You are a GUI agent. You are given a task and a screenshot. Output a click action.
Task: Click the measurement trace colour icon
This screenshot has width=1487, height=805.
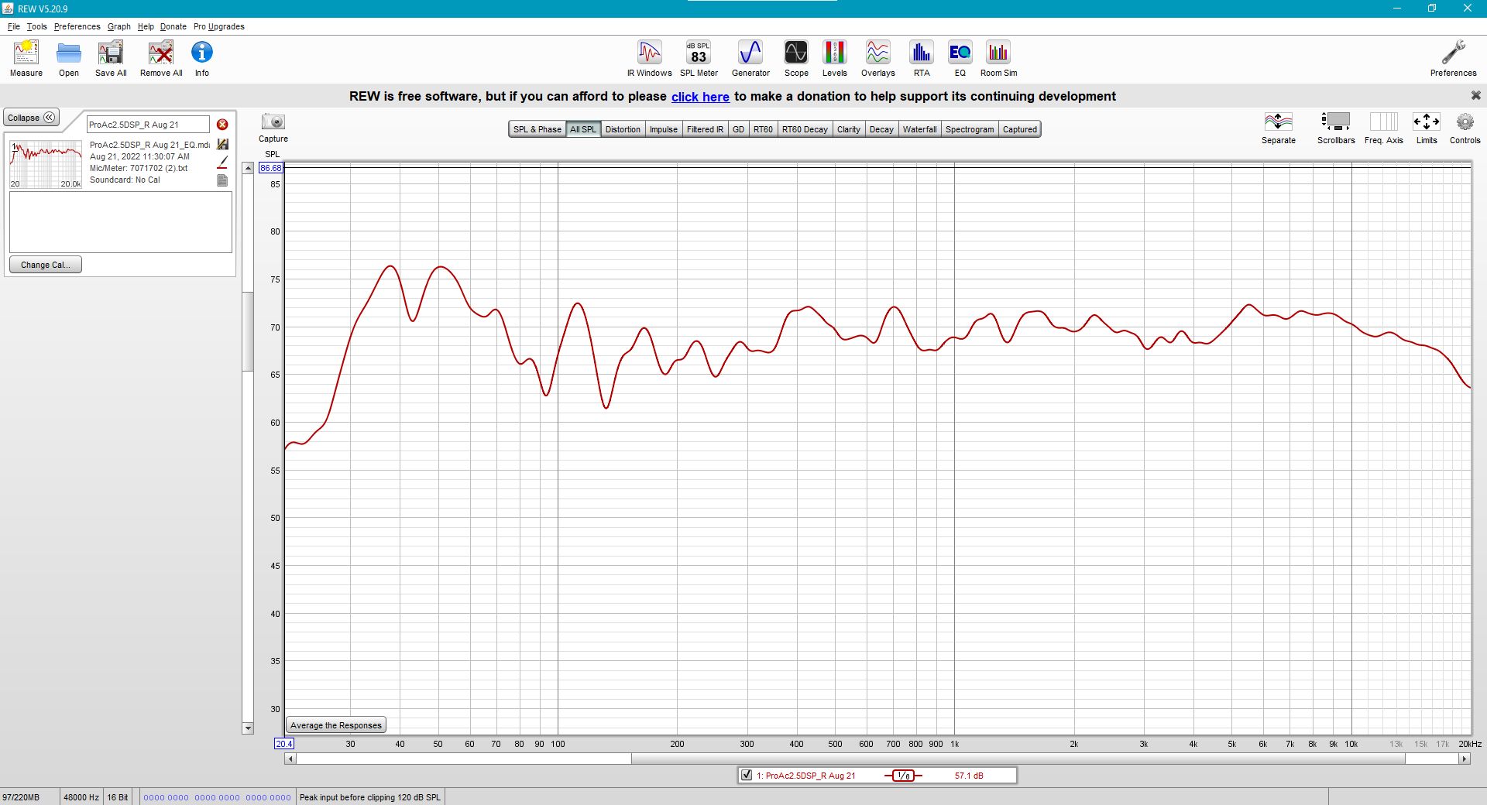coord(222,162)
